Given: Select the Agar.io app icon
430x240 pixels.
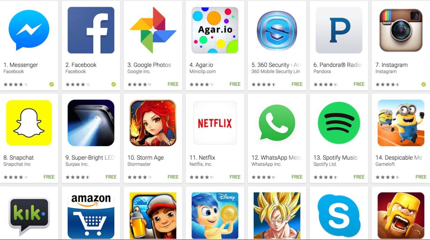Looking at the screenshot, I should pos(215,30).
